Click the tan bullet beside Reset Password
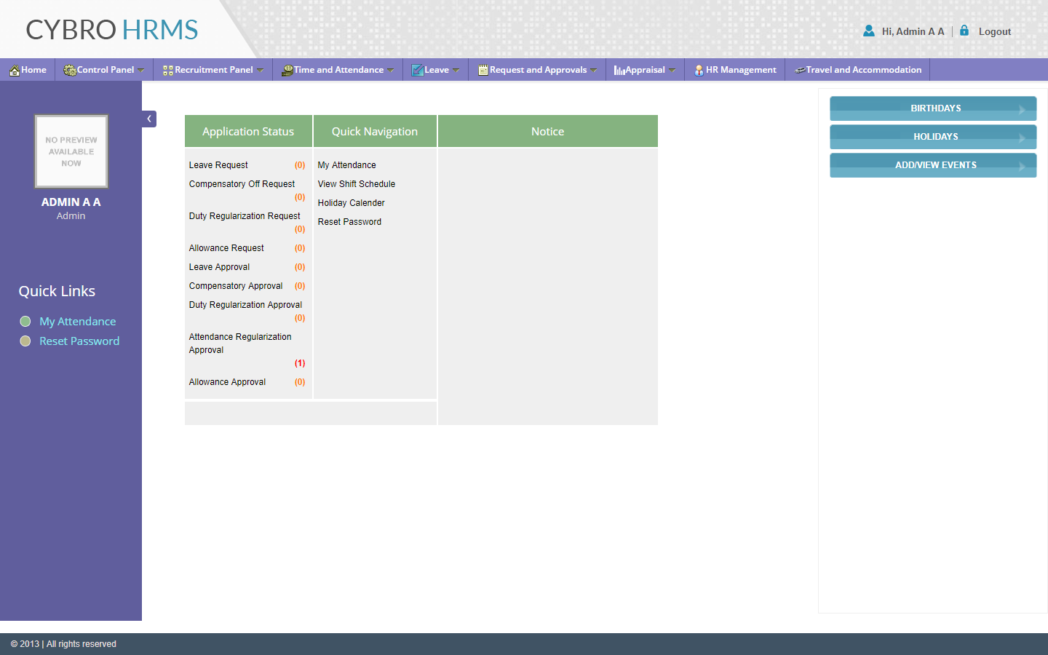Viewport: 1048px width, 655px height. point(25,341)
